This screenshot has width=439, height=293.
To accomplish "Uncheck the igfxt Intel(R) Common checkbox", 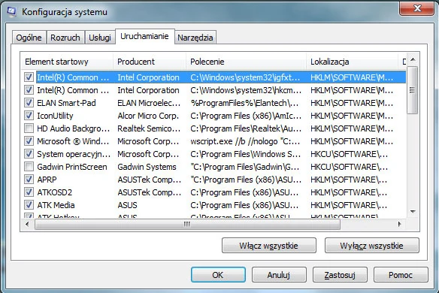I will [x=29, y=77].
